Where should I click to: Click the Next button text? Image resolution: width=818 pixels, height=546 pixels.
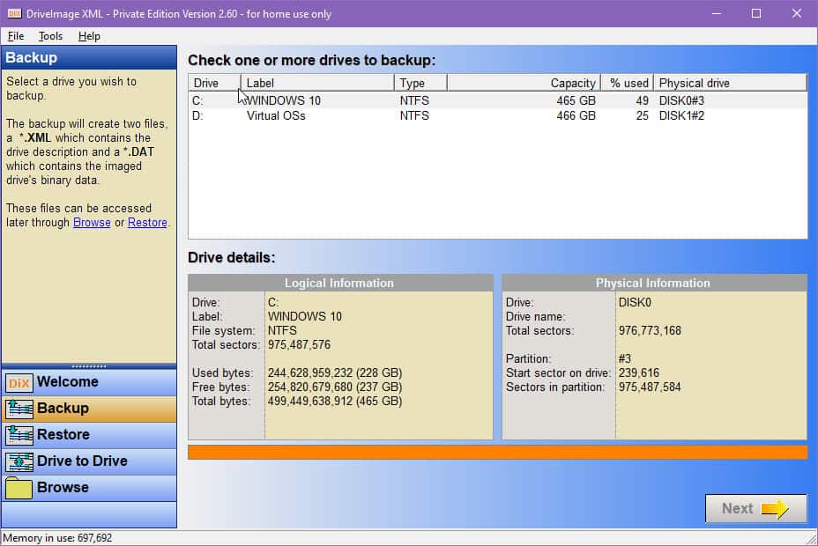click(x=737, y=508)
